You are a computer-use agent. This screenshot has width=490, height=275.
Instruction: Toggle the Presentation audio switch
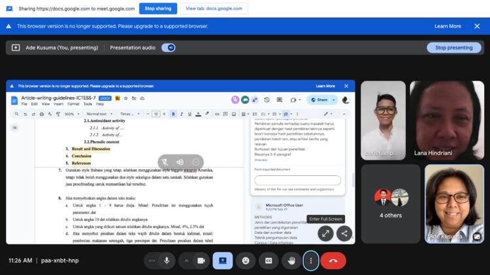click(169, 48)
